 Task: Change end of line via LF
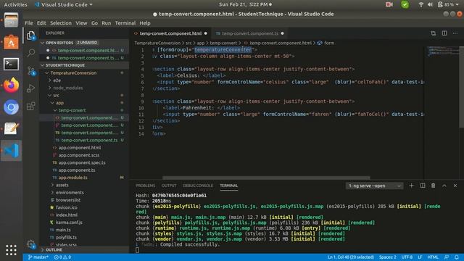[x=420, y=257]
